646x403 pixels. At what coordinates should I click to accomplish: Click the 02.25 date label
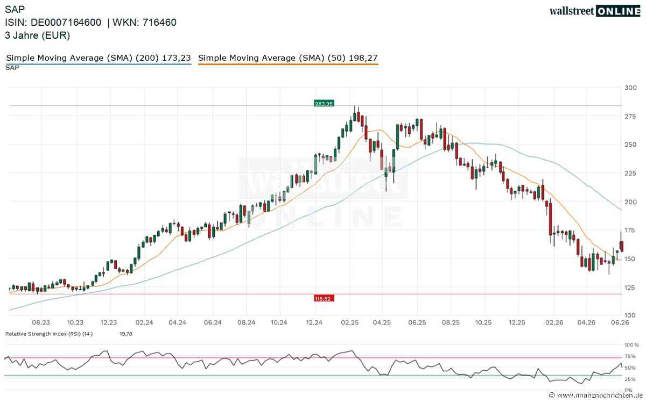pos(350,322)
